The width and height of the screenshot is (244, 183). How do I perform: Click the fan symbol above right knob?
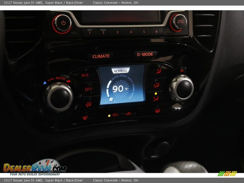coord(182,70)
